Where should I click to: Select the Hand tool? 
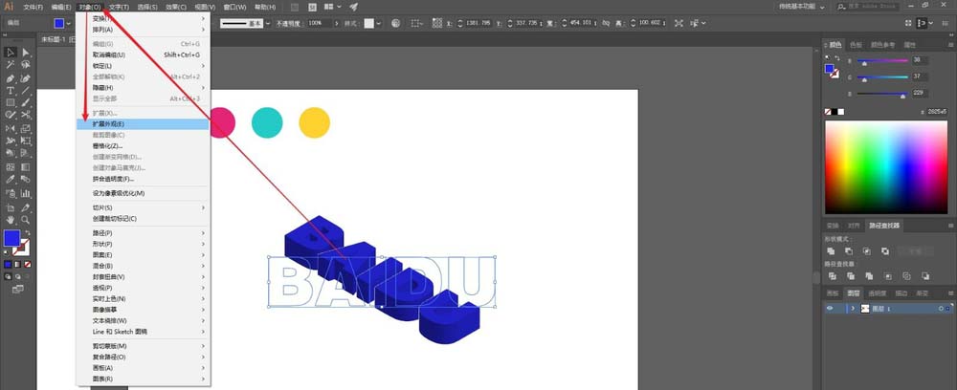pos(11,220)
